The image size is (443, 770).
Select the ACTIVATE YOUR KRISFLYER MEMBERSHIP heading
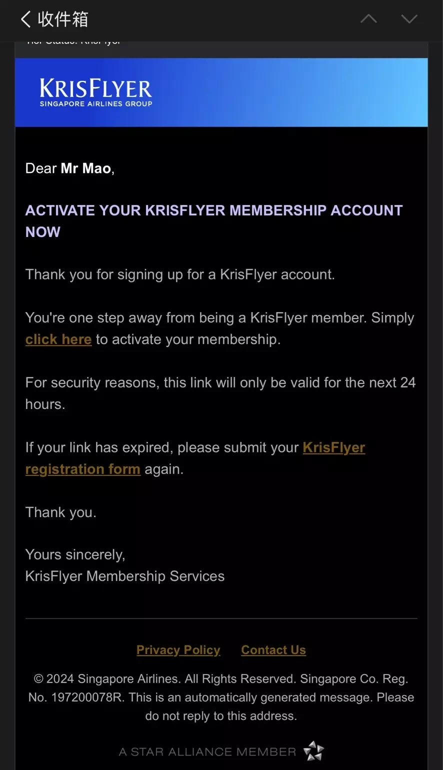(214, 221)
